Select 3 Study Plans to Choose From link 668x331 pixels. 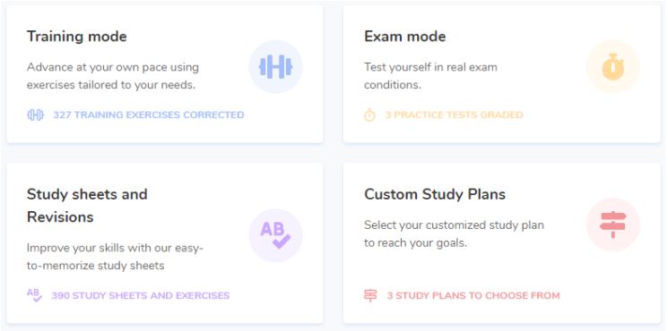473,295
